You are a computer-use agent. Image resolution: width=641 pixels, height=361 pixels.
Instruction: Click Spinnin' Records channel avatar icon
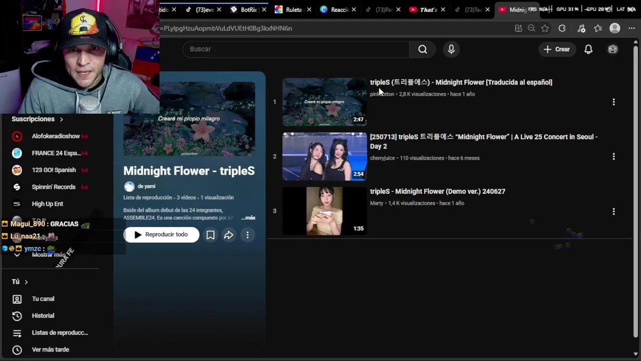click(17, 187)
